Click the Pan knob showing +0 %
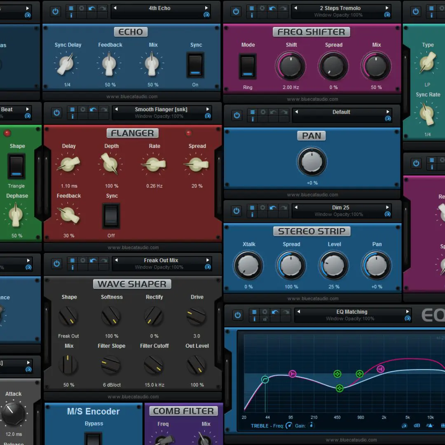 (x=311, y=162)
